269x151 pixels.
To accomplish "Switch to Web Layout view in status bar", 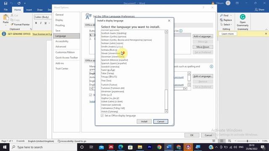I will 229,141.
